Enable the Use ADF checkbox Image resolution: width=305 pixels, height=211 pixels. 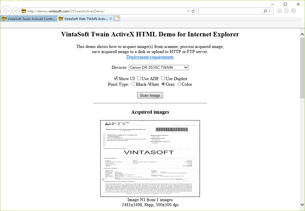click(139, 78)
